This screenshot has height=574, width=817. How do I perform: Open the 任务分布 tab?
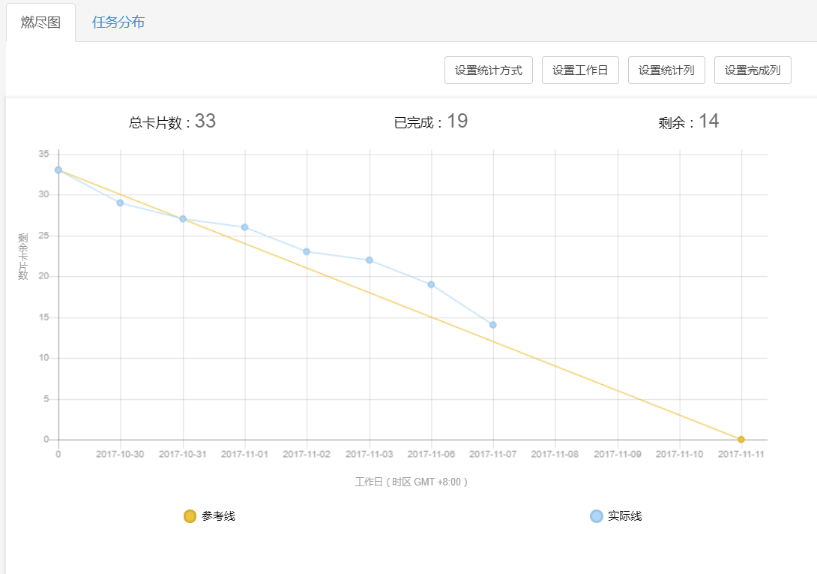pos(118,23)
